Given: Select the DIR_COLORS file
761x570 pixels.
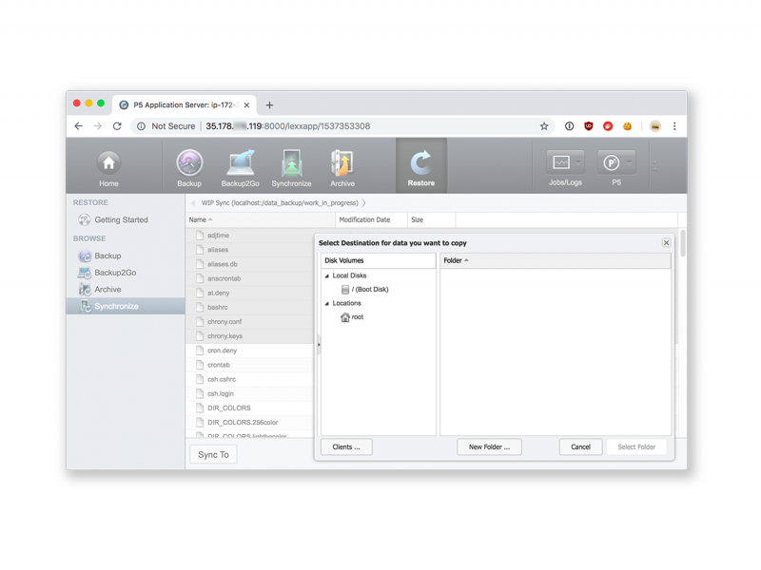Looking at the screenshot, I should 249,408.
